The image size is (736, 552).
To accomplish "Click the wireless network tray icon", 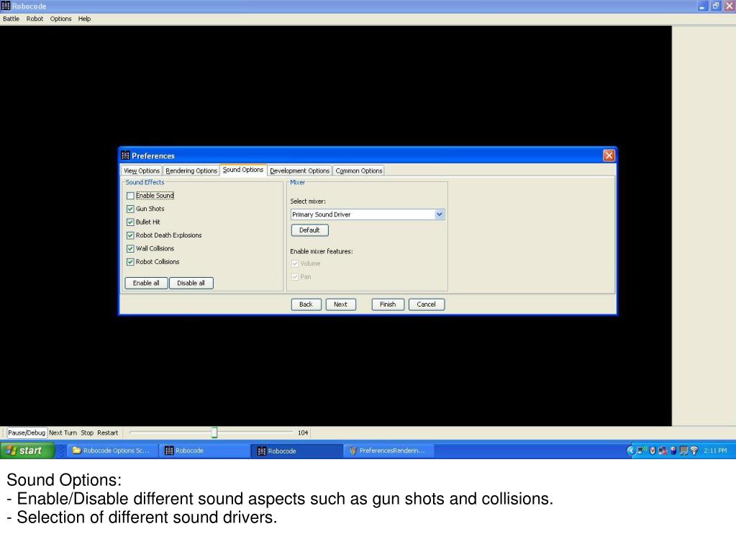I will [x=694, y=451].
